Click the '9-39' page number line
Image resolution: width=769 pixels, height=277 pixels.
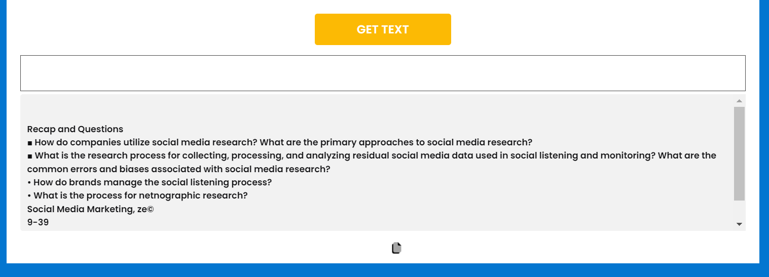(x=38, y=222)
